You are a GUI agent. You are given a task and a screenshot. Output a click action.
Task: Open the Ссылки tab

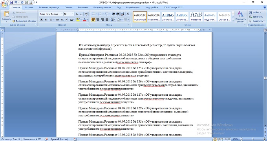pos(68,7)
